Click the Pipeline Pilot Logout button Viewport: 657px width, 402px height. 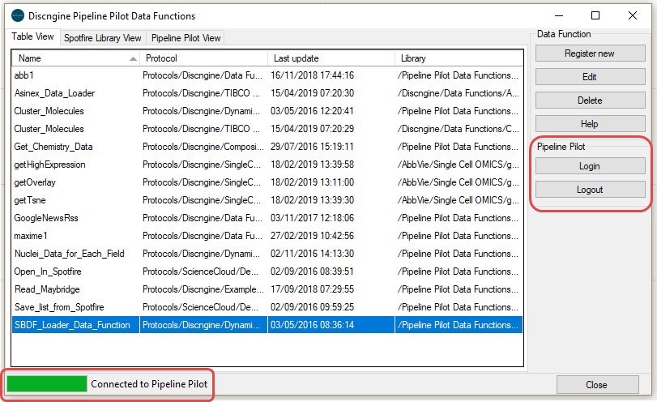point(590,190)
